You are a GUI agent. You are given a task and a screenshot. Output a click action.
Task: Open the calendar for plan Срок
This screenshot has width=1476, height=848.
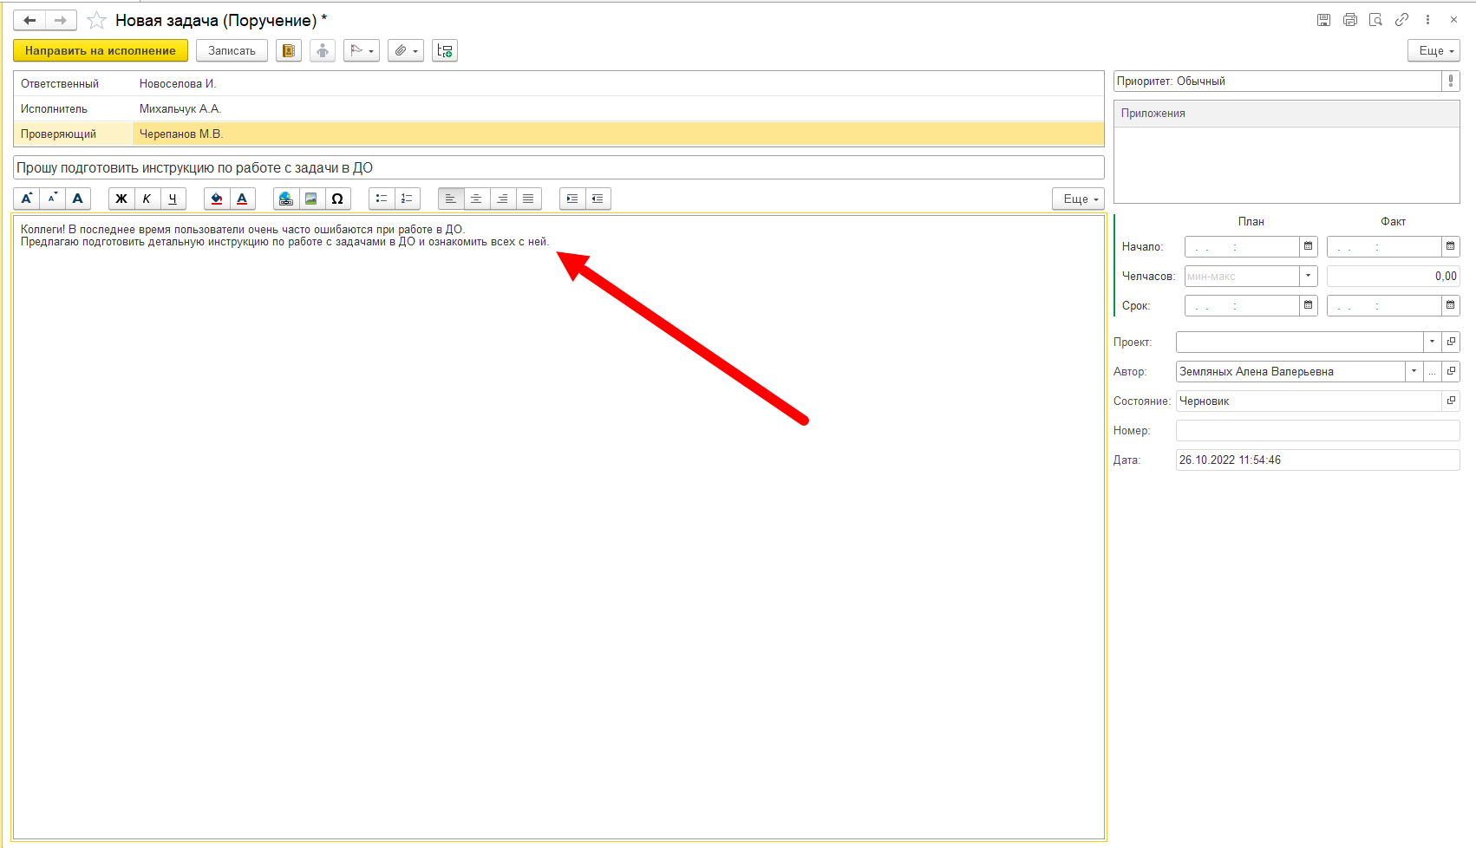pyautogui.click(x=1308, y=305)
